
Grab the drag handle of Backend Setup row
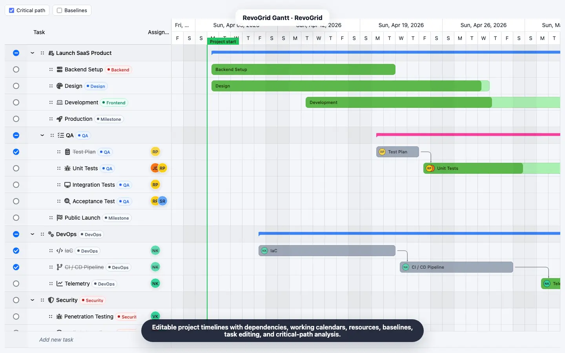[x=51, y=69]
